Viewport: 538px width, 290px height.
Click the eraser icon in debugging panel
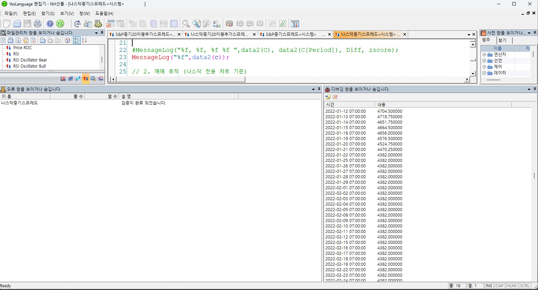coord(335,97)
